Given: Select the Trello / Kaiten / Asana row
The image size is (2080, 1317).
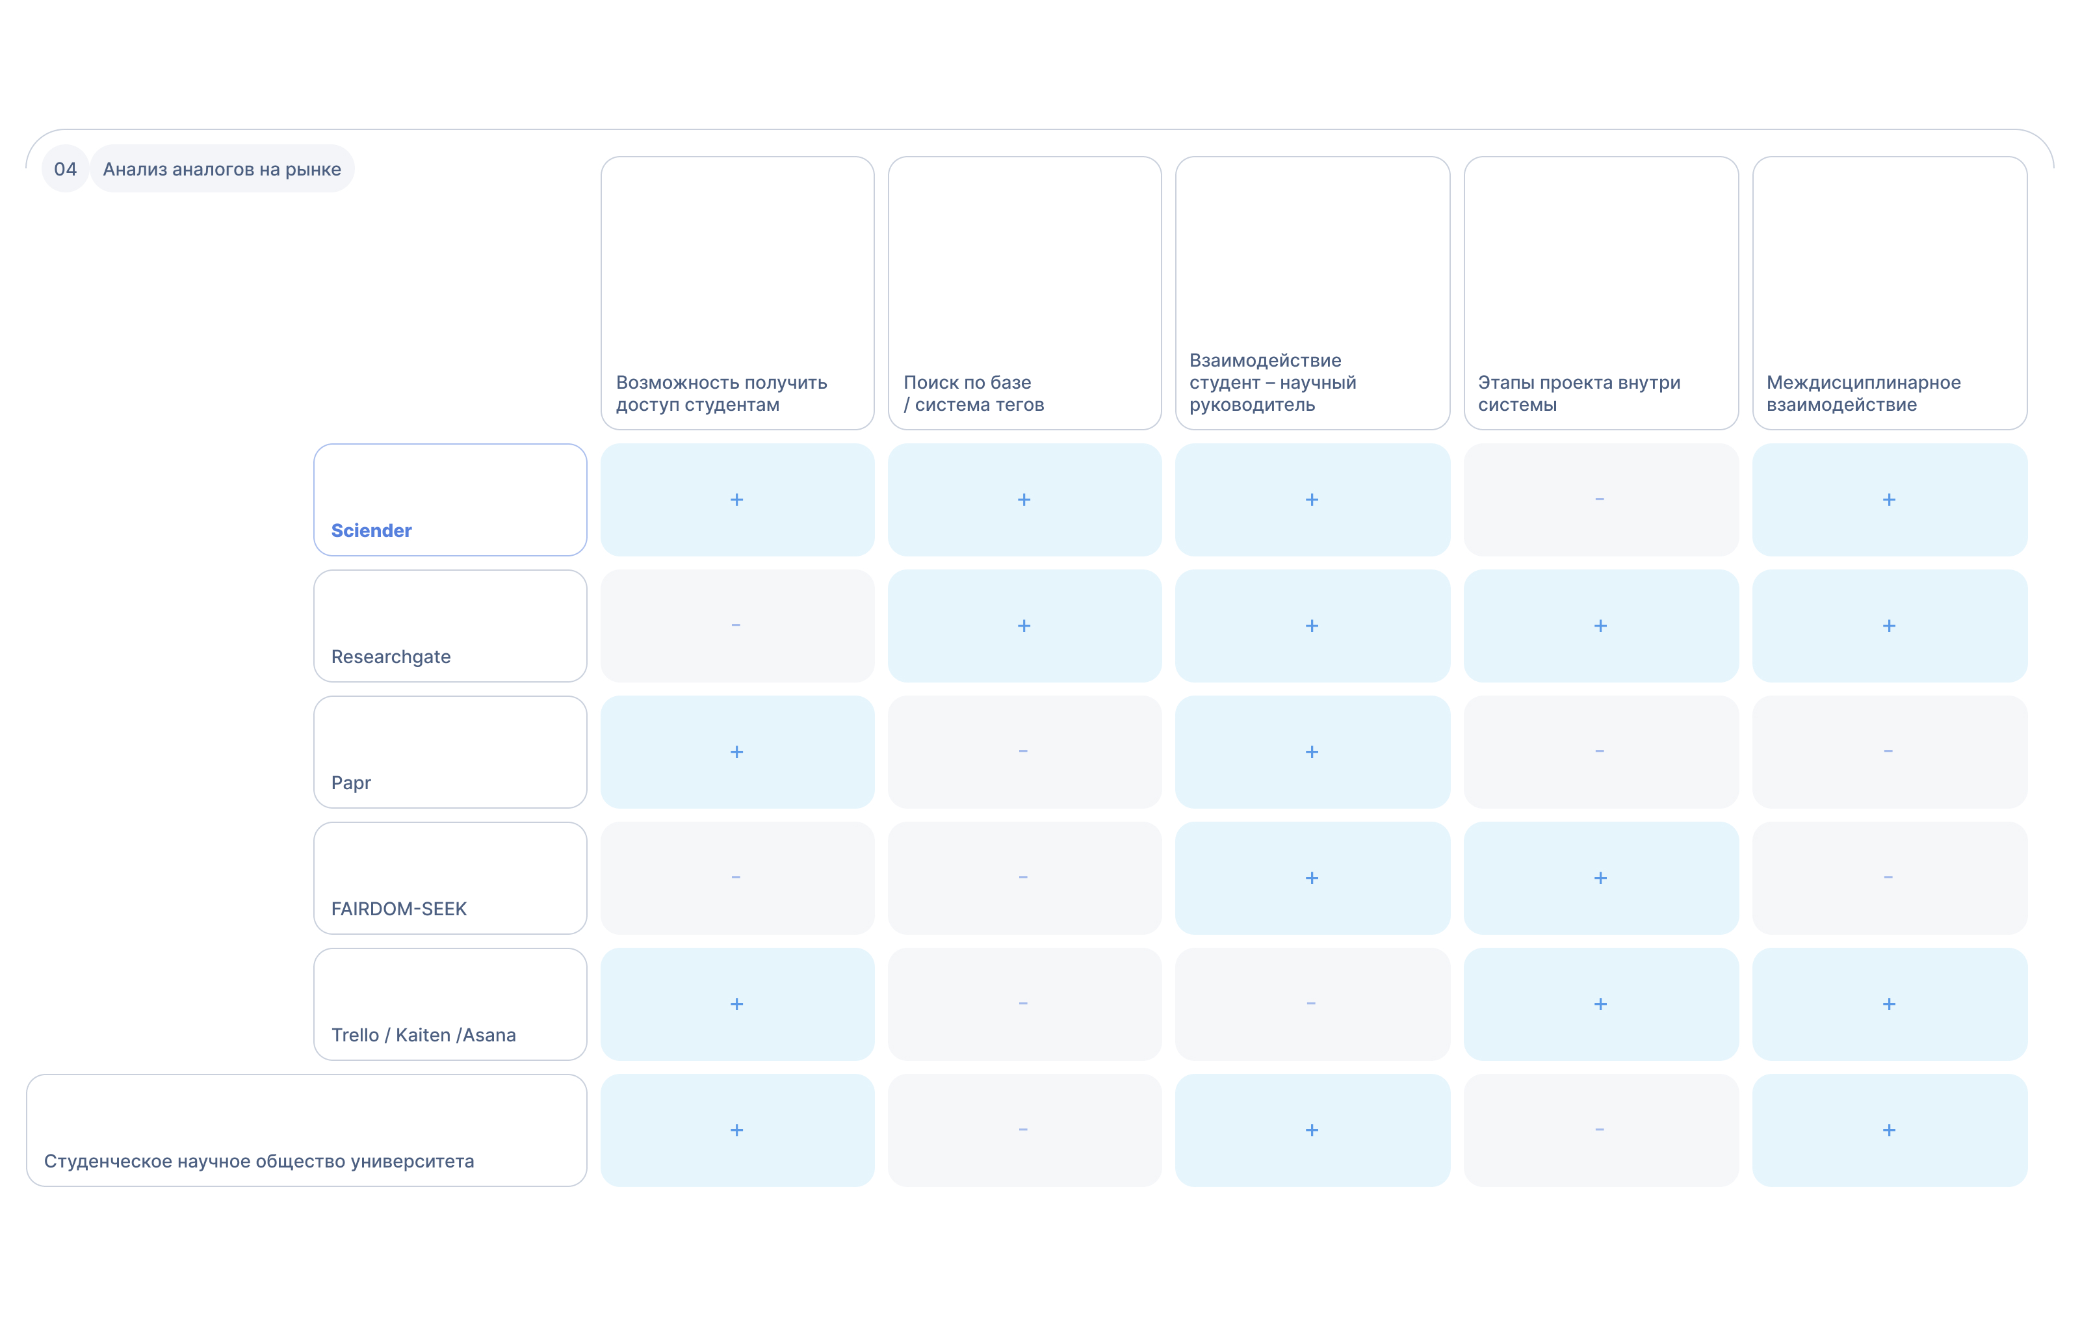Looking at the screenshot, I should click(x=450, y=1004).
